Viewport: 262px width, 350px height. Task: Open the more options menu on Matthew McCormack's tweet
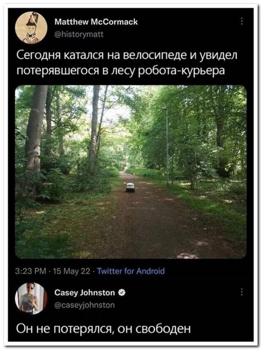click(242, 22)
